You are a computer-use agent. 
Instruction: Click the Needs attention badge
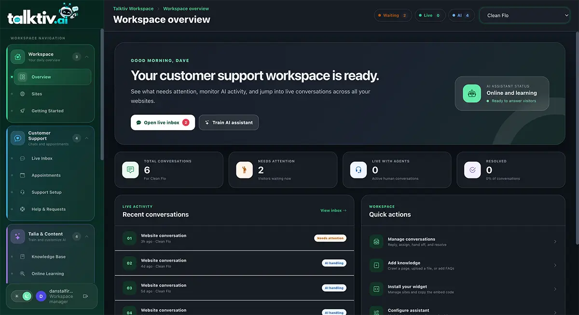click(x=331, y=238)
